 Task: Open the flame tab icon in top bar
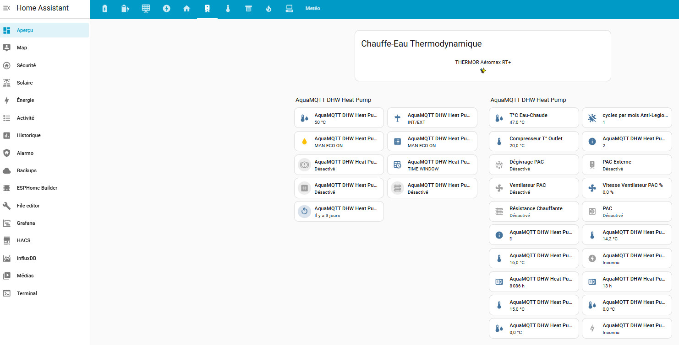269,9
